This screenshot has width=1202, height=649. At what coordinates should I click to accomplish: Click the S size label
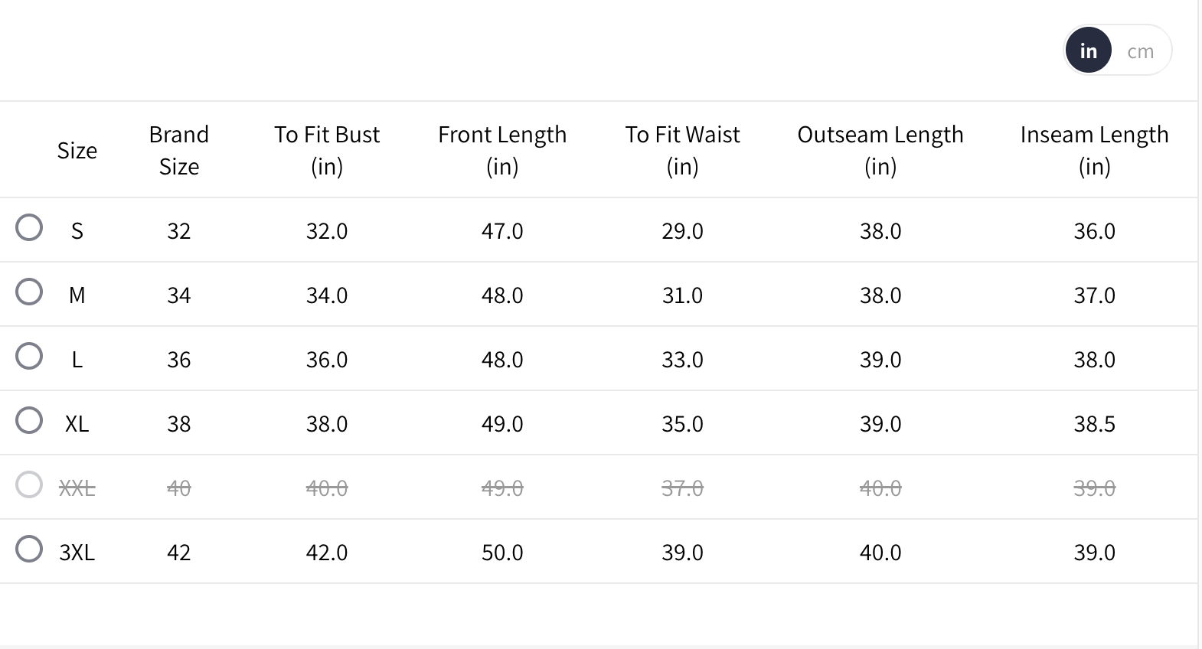coord(77,231)
